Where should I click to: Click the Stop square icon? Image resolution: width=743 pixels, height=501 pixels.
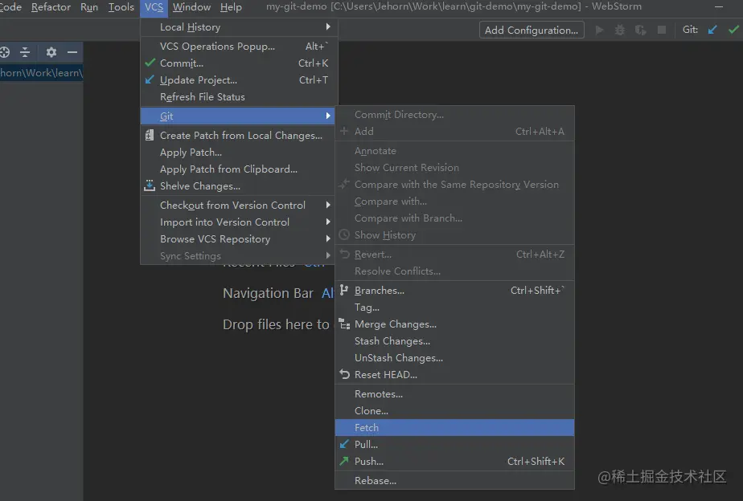[662, 31]
